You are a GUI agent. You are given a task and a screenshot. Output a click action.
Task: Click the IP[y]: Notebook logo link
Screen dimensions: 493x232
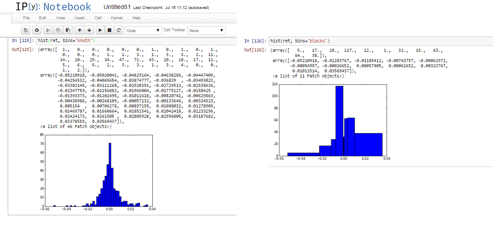tap(54, 6)
